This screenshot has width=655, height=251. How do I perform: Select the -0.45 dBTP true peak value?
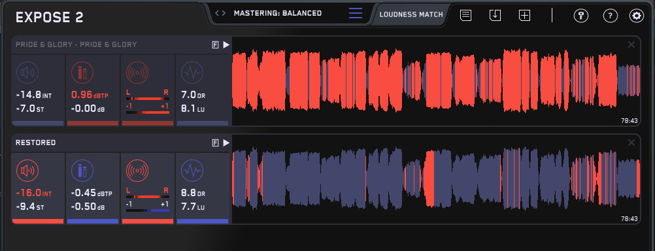click(91, 193)
